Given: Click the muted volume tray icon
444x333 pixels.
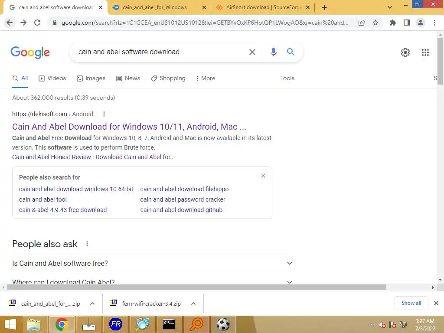Looking at the screenshot, I should tap(382, 325).
